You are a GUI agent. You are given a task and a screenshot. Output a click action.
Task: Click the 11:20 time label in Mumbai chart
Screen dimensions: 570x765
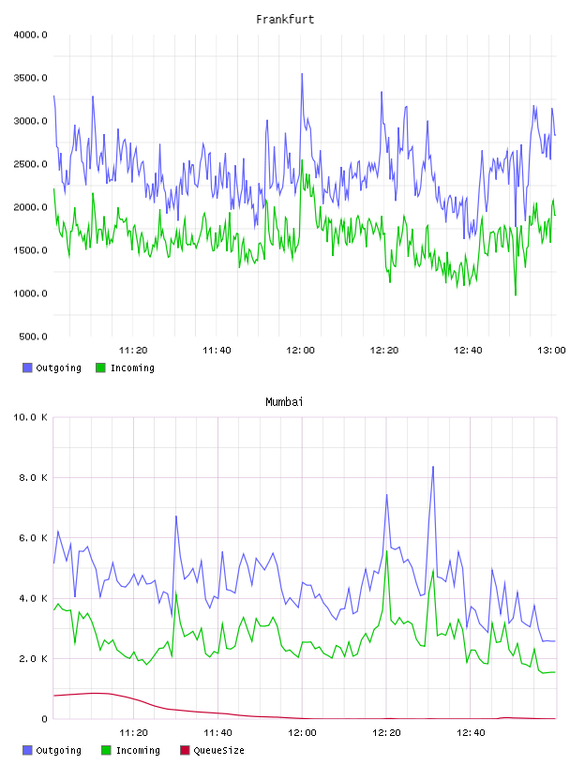coord(133,733)
